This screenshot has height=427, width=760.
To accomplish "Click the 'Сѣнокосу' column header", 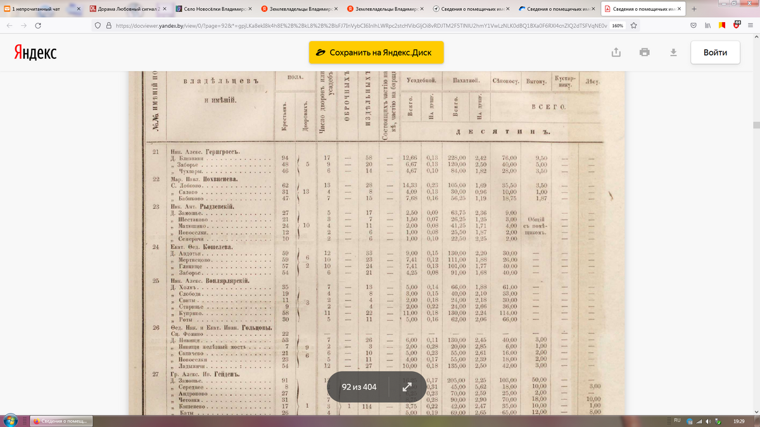I will pos(506,81).
